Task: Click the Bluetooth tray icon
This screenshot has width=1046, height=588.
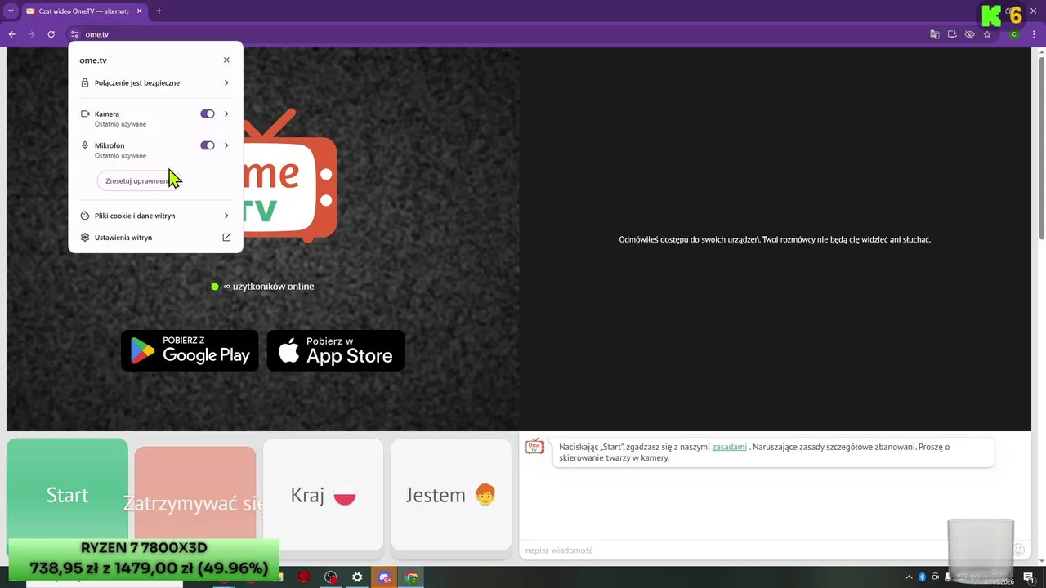Action: 922,577
